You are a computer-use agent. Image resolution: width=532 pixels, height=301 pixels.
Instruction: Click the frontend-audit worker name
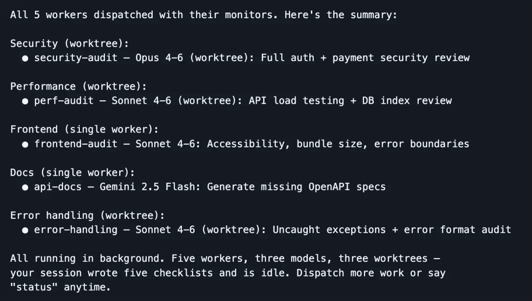(x=76, y=144)
